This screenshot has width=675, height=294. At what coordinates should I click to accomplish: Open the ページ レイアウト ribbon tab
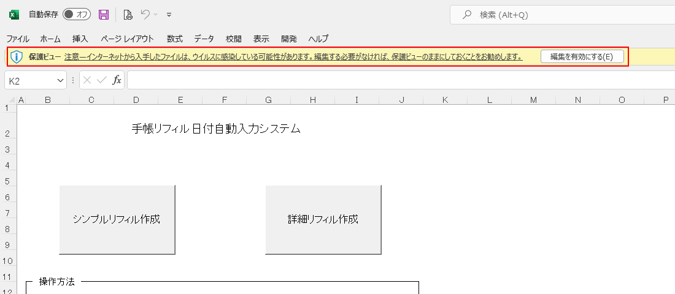tap(128, 39)
